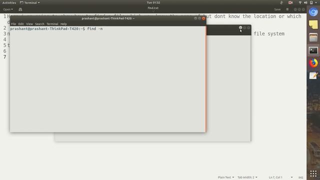The image size is (320, 180).
Task: Click the find.txt title in gedit header
Action: click(x=153, y=8)
